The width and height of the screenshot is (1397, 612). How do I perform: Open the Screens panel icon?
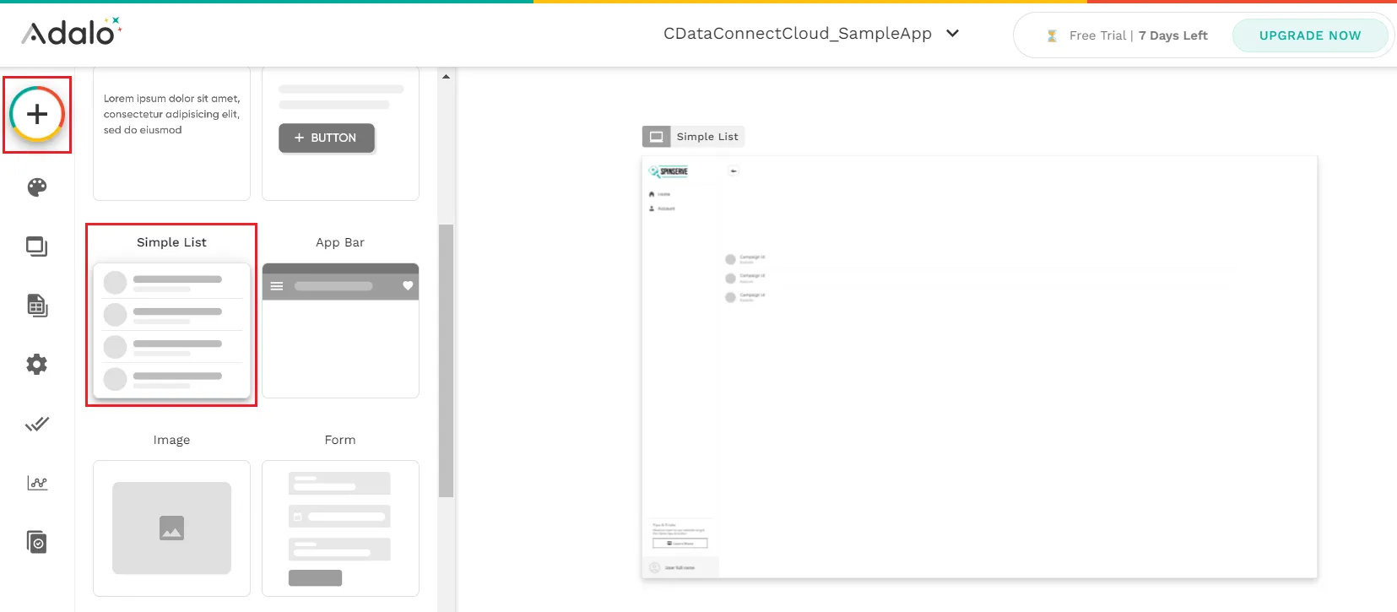37,246
